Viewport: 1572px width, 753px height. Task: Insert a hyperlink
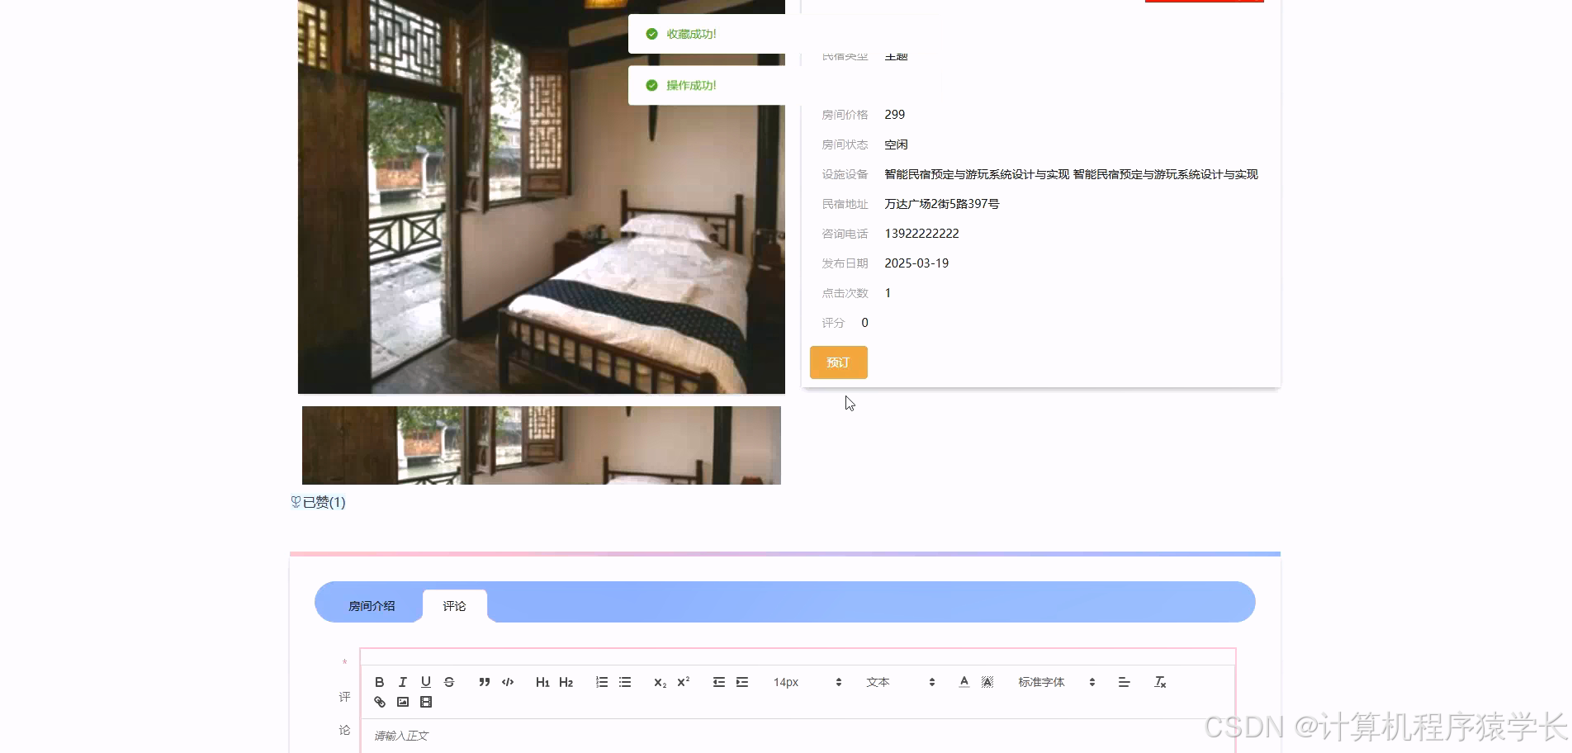[380, 701]
